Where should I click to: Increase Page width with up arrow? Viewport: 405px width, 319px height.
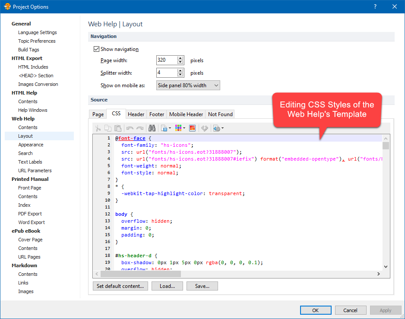click(x=180, y=58)
